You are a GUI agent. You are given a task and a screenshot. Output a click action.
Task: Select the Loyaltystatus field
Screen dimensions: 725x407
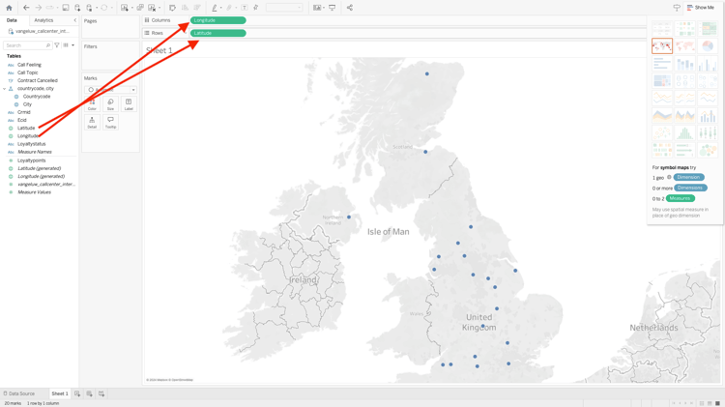(32, 144)
